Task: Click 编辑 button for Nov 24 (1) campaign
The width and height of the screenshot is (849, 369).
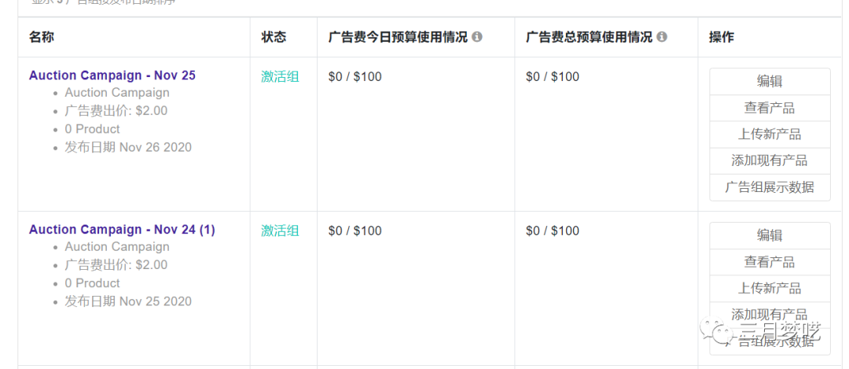Action: (x=770, y=235)
